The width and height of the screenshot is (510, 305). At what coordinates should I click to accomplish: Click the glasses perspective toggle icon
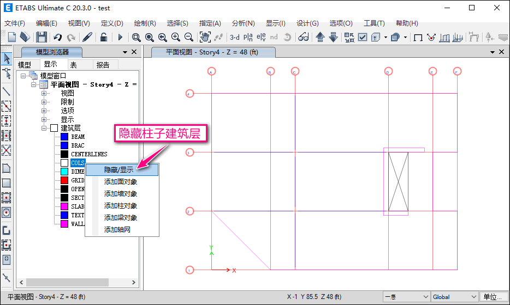pos(304,37)
